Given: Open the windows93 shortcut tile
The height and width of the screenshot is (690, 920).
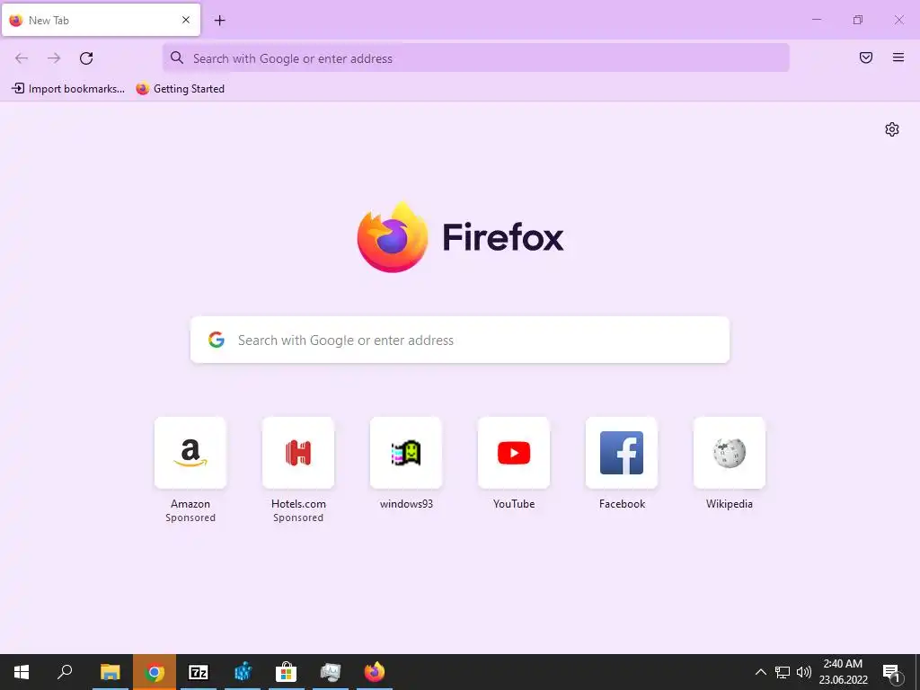Looking at the screenshot, I should [x=406, y=453].
